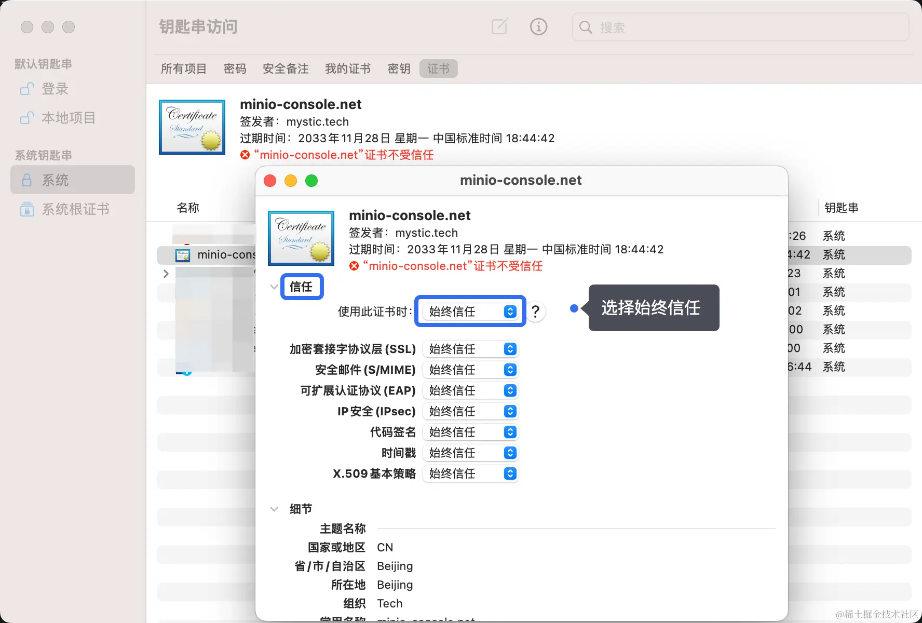922x623 pixels.
Task: Select the 系统 keychain in sidebar
Action: click(x=73, y=180)
